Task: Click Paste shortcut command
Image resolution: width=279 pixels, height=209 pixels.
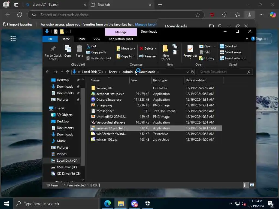Action: pos(99,58)
